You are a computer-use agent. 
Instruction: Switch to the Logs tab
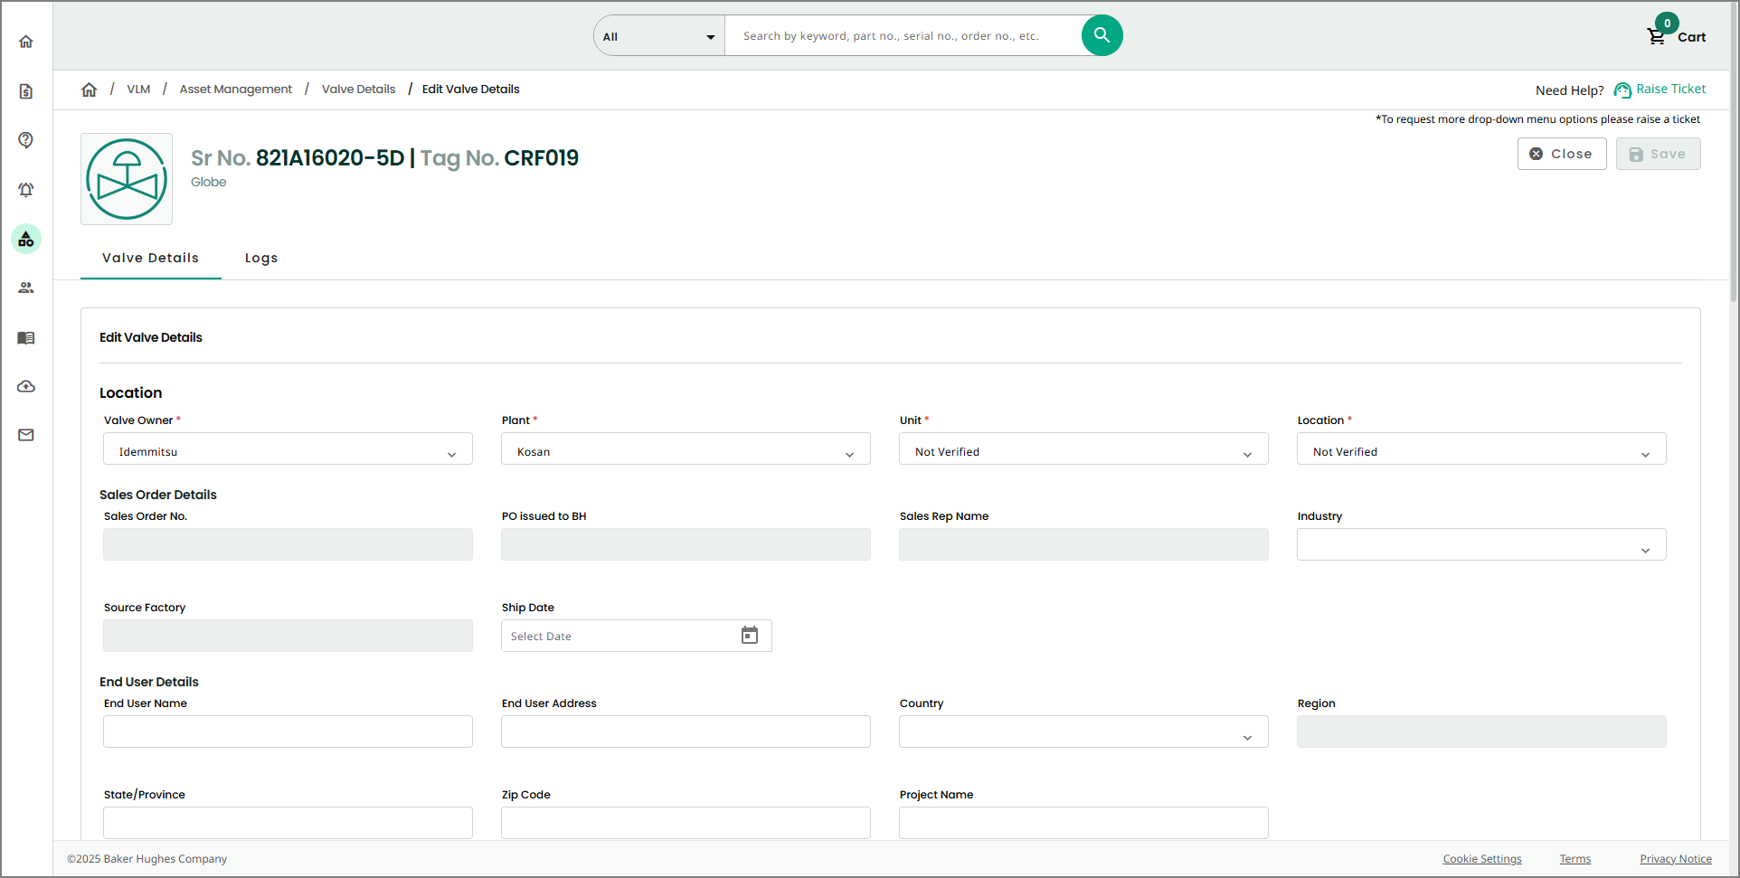[261, 259]
